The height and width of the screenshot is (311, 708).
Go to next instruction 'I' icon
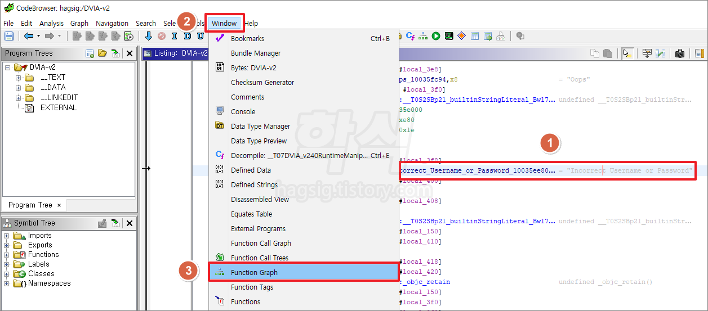click(175, 36)
